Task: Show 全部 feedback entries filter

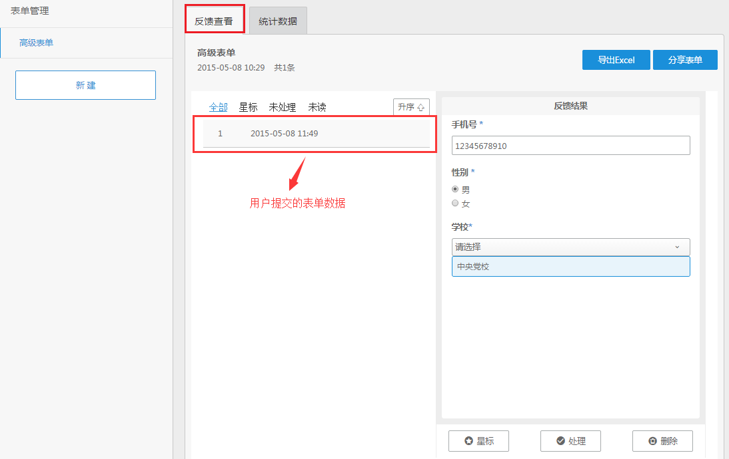Action: click(218, 107)
